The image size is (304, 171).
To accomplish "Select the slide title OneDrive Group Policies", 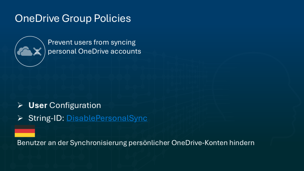I will (x=73, y=18).
